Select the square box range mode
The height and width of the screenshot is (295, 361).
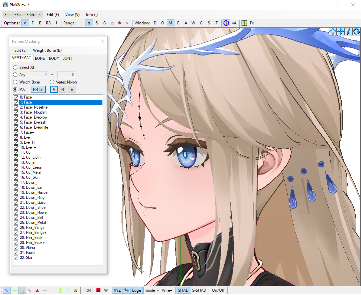[x=89, y=23]
